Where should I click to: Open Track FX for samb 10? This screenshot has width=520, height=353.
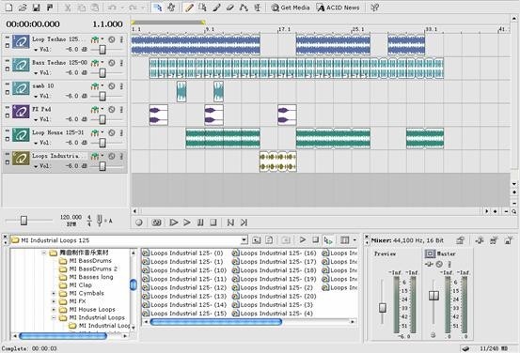tap(95, 86)
